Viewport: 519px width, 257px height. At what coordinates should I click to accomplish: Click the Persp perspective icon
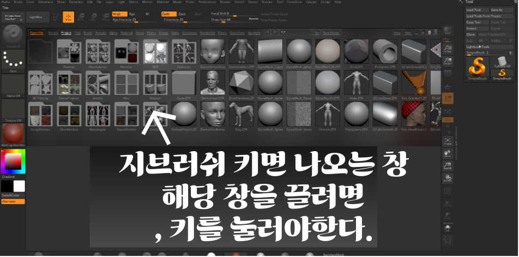click(x=448, y=74)
